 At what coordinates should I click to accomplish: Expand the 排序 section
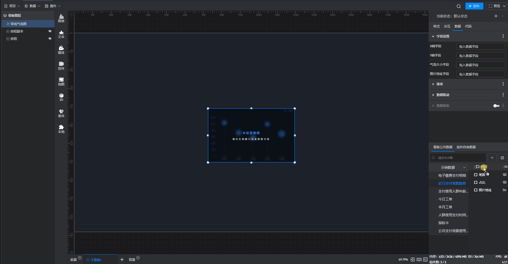coord(439,84)
